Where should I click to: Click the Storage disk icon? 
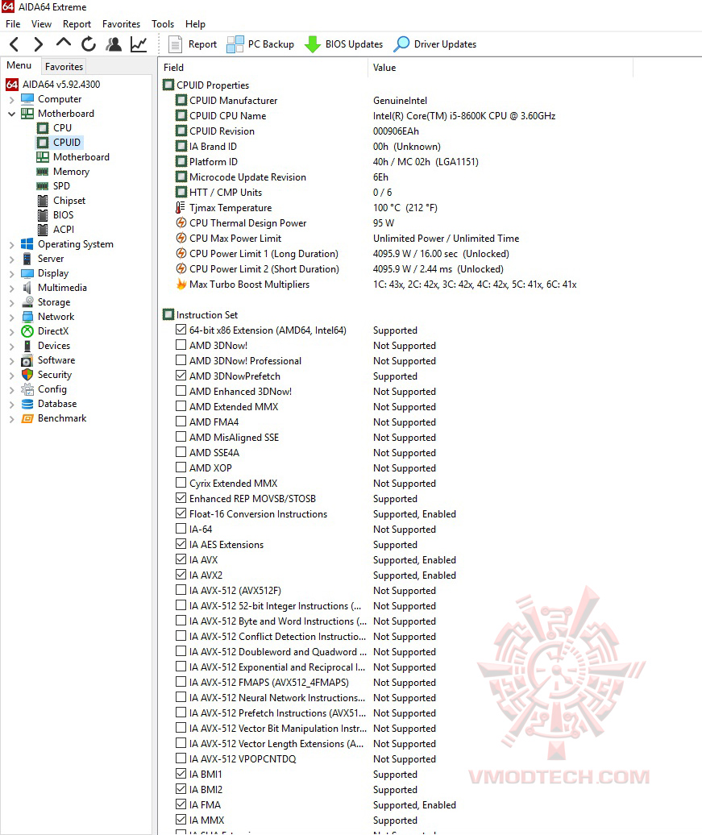pos(27,302)
